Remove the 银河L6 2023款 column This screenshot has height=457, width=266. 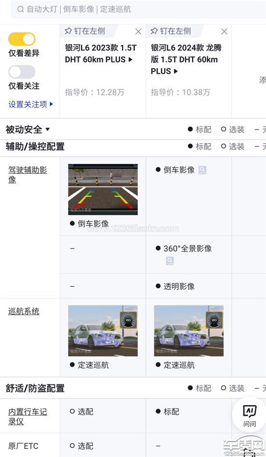pos(138,32)
